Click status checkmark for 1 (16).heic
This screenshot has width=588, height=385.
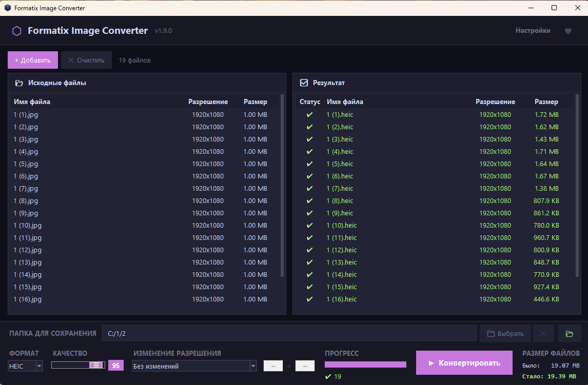pyautogui.click(x=310, y=299)
